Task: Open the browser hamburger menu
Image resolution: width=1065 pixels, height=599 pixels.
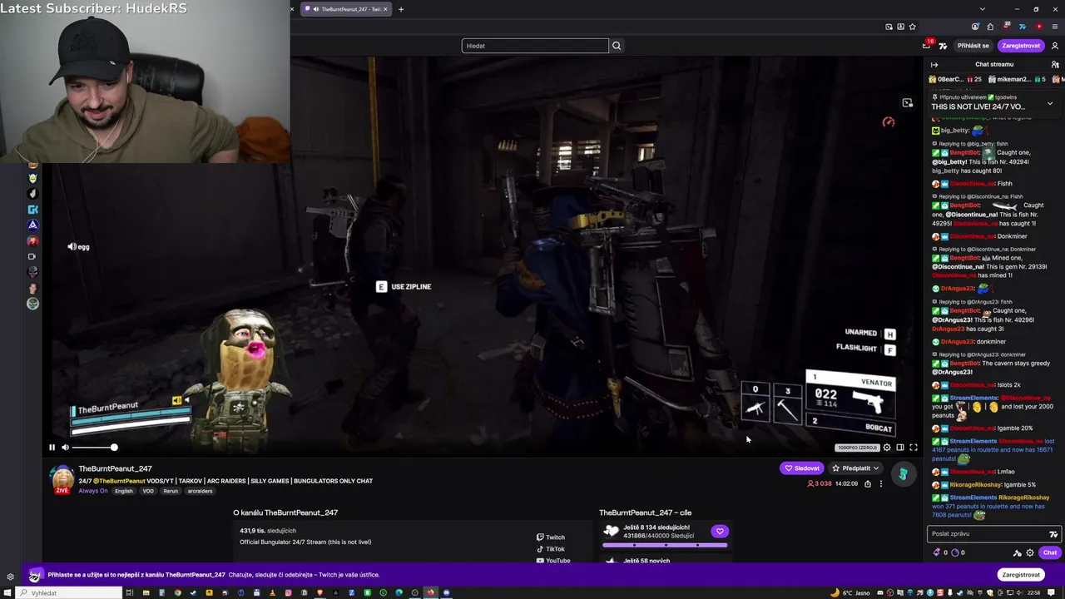Action: 1055,27
